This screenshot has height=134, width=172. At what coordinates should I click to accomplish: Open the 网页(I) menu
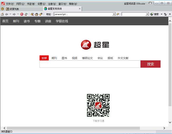20,4
